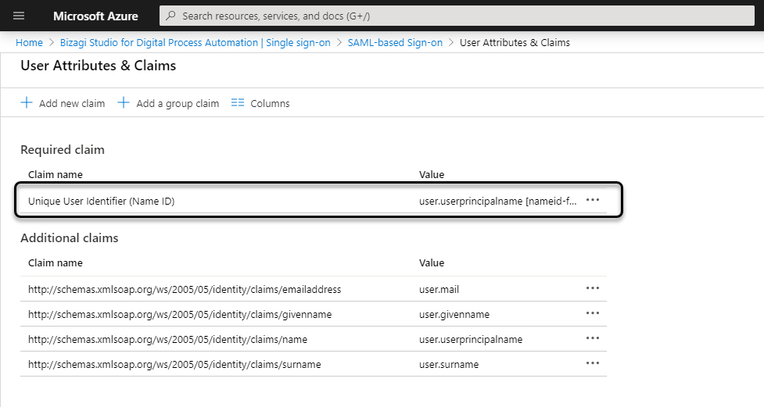
Task: Click the Required claim heading
Action: tap(63, 149)
